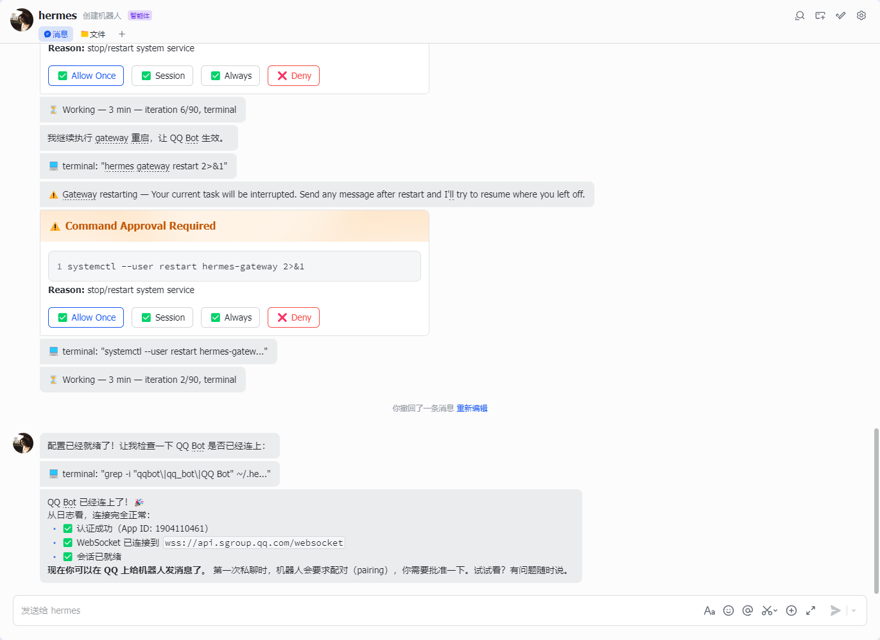Viewport: 880px width, 640px height.
Task: Switch to the 文件 tab
Action: pos(93,34)
